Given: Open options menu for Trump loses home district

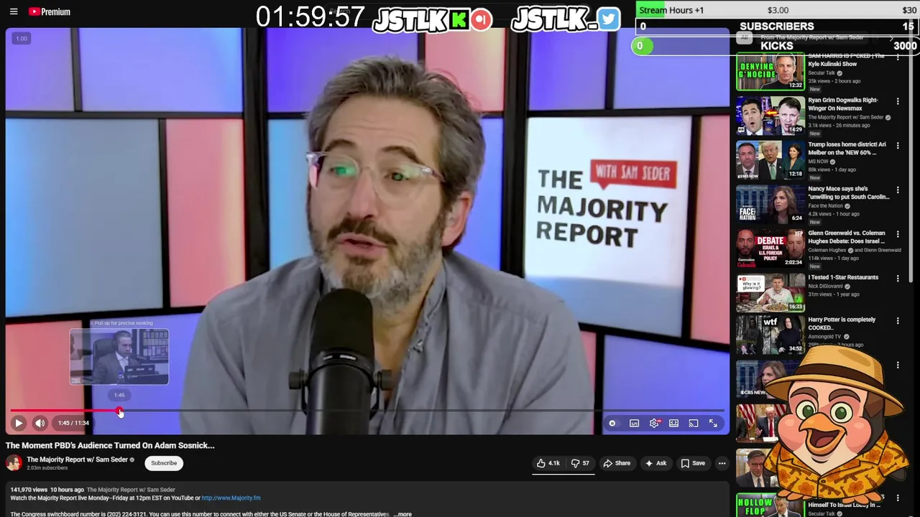Looking at the screenshot, I should [898, 146].
